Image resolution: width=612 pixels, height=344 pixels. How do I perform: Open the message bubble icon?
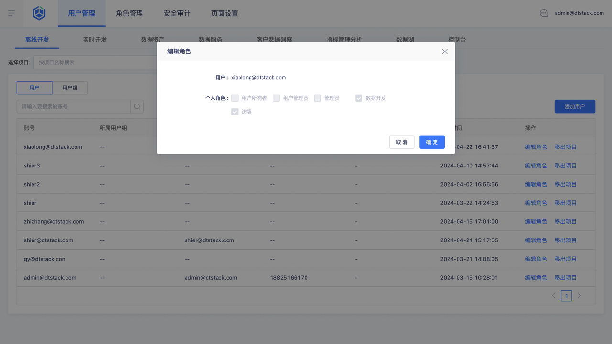point(544,13)
